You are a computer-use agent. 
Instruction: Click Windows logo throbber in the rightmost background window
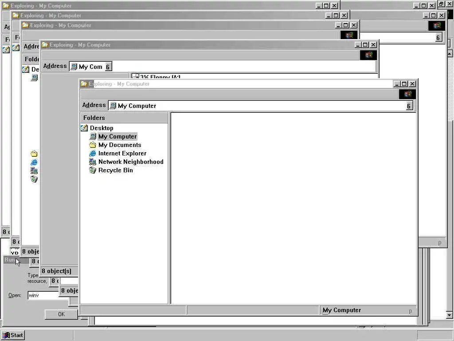tap(437, 26)
